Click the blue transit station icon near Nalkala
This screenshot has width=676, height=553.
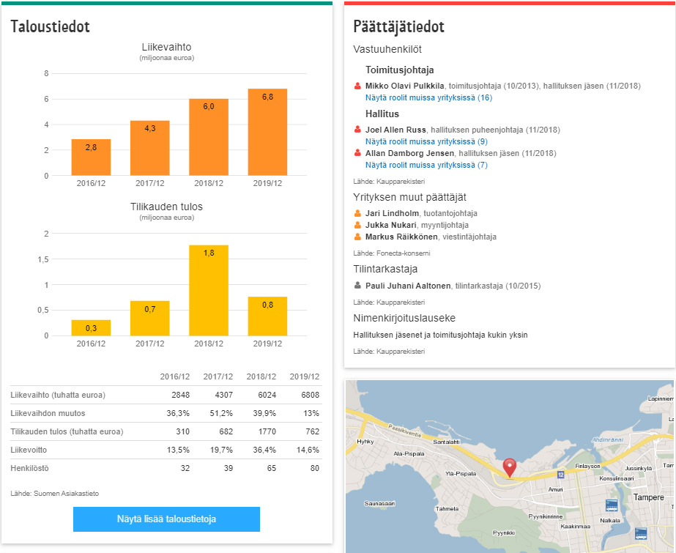click(x=610, y=505)
